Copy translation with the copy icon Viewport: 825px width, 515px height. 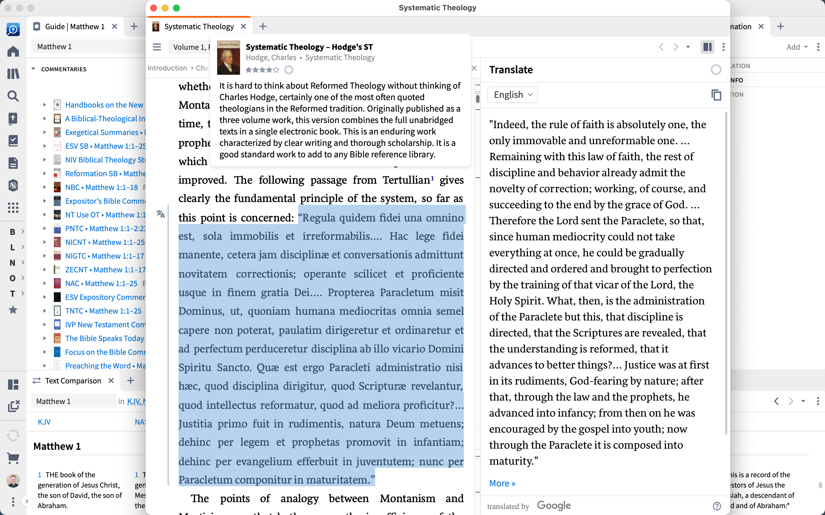(x=716, y=95)
